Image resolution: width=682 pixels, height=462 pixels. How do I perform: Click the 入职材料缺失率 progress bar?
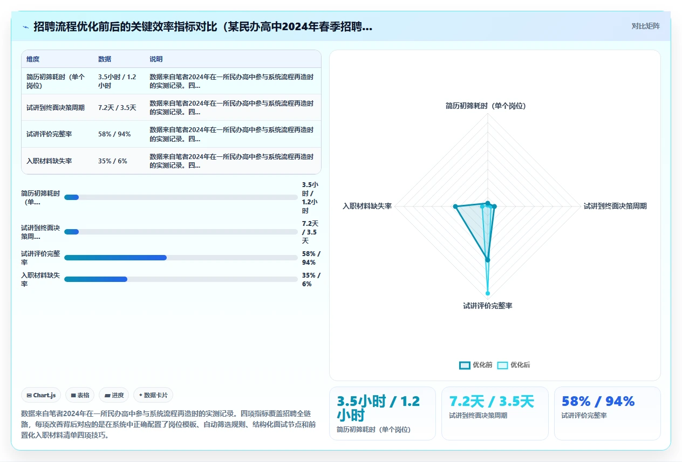pos(181,279)
